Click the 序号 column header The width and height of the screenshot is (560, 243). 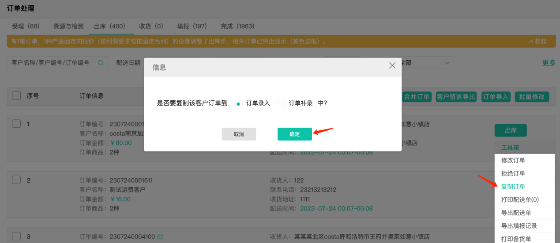33,96
